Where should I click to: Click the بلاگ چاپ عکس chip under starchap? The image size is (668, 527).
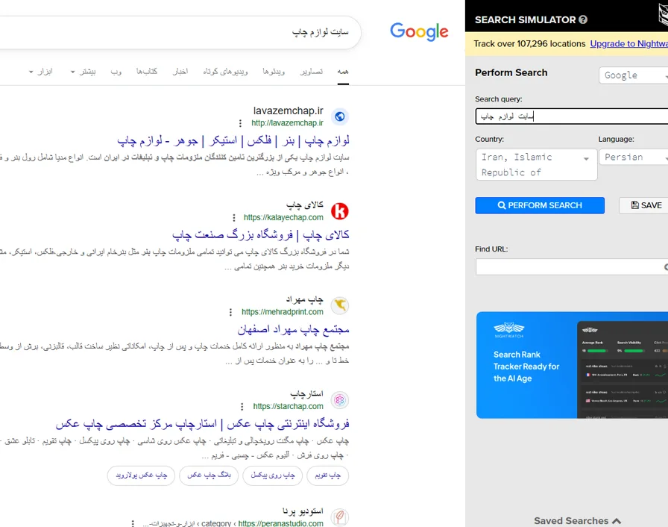coord(209,475)
